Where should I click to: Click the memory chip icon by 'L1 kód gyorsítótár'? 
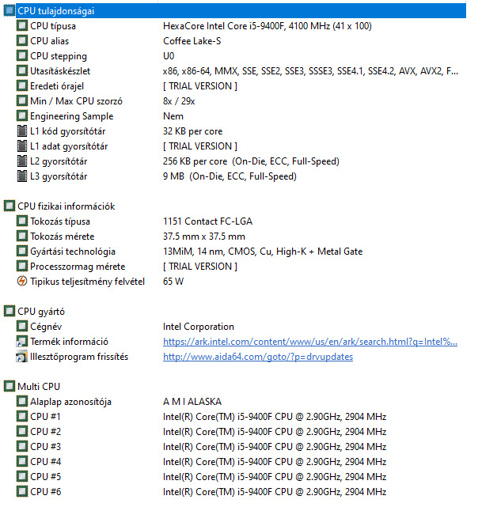[x=22, y=131]
